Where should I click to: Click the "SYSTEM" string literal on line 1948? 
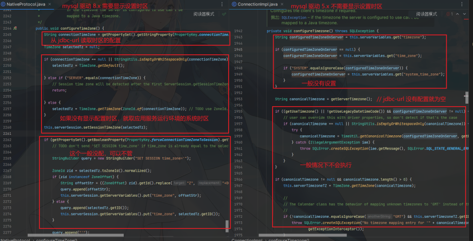[300, 68]
